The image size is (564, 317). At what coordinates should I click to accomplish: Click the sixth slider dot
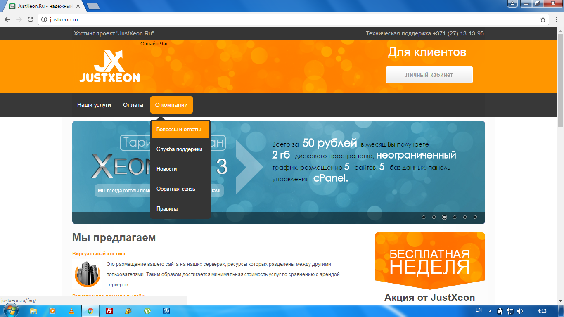[475, 217]
